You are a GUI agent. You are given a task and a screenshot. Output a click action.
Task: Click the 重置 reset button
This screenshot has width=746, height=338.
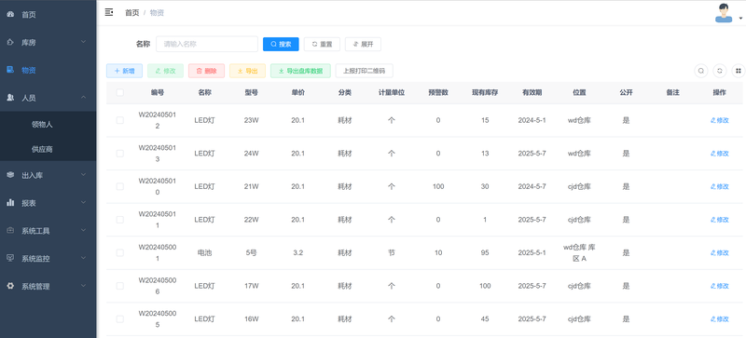pos(322,44)
